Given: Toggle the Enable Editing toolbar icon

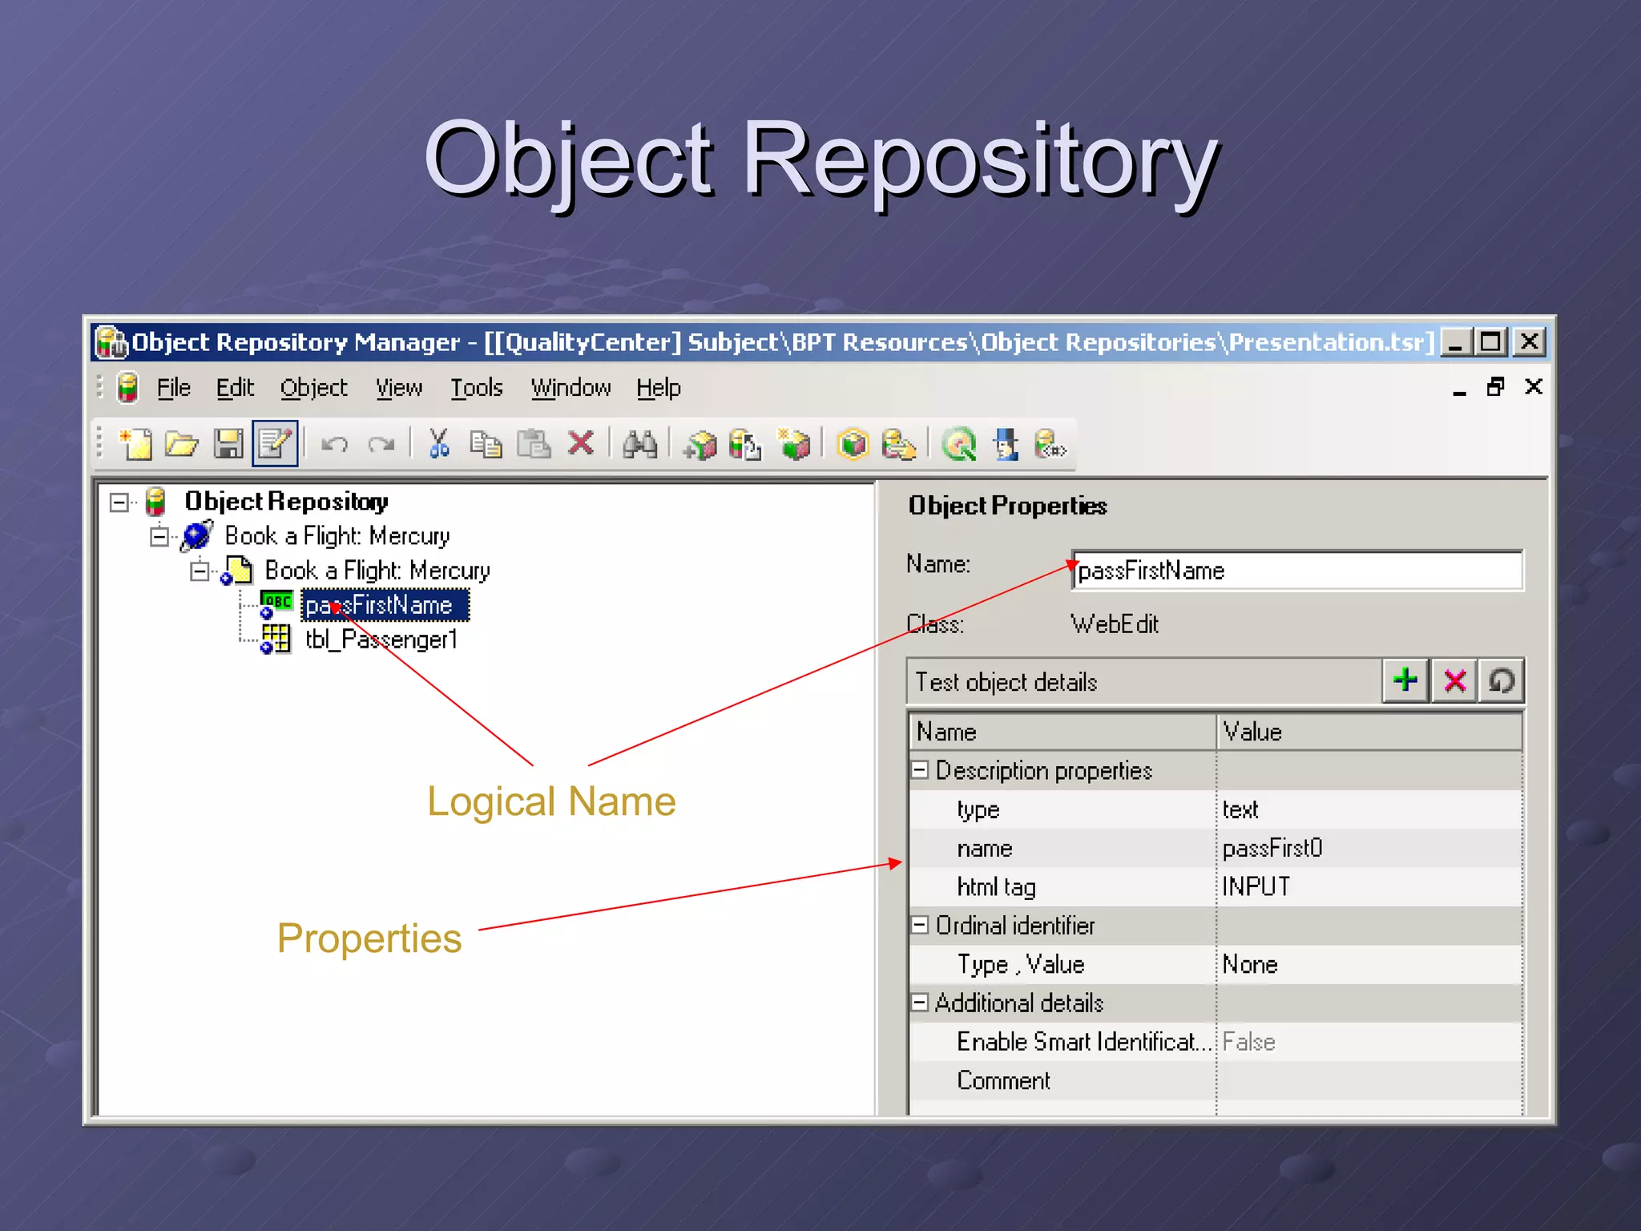Looking at the screenshot, I should (x=275, y=443).
